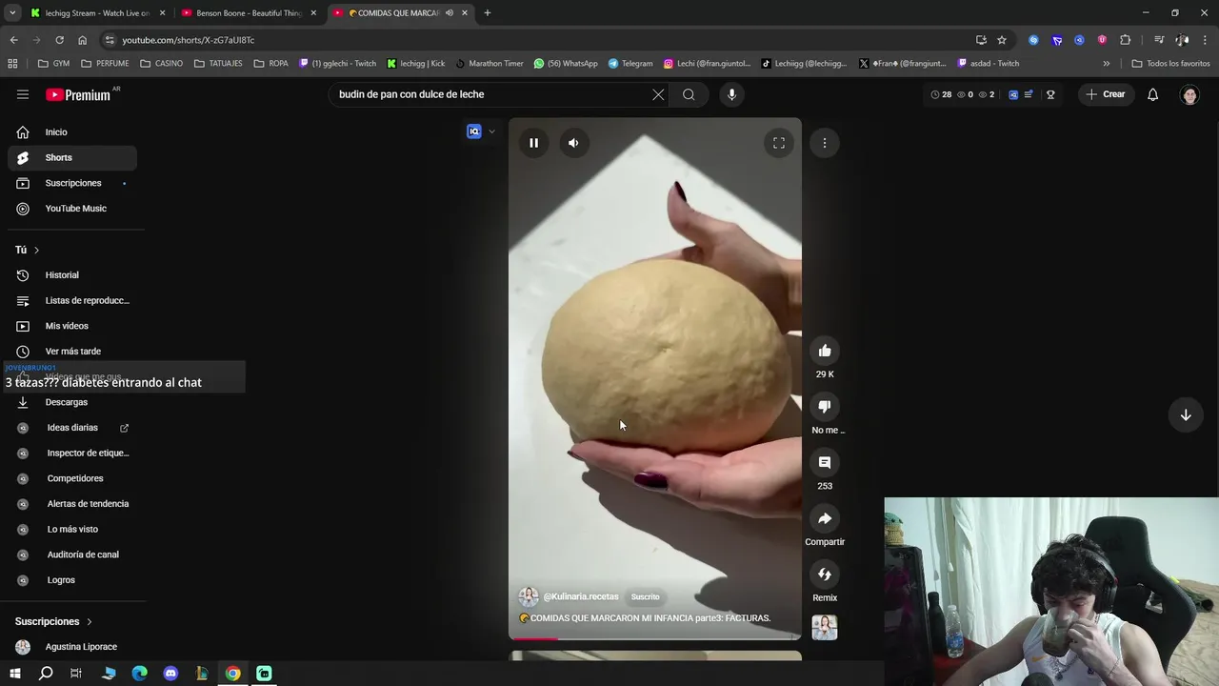Open the TATUAJES bookmarks folder

tap(218, 64)
